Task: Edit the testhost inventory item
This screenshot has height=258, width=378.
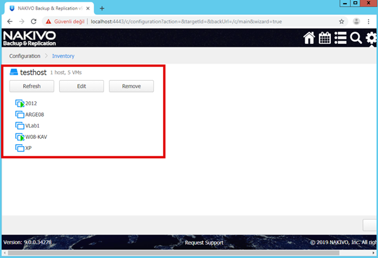Action: [x=81, y=86]
